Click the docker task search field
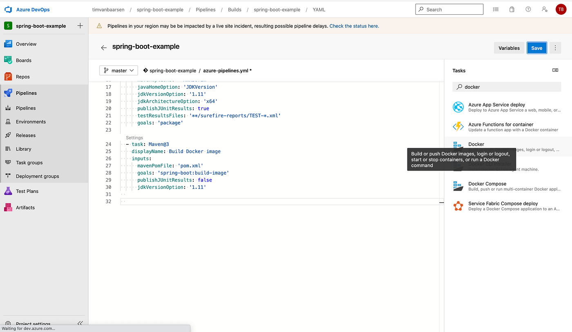572x332 pixels. pyautogui.click(x=507, y=87)
